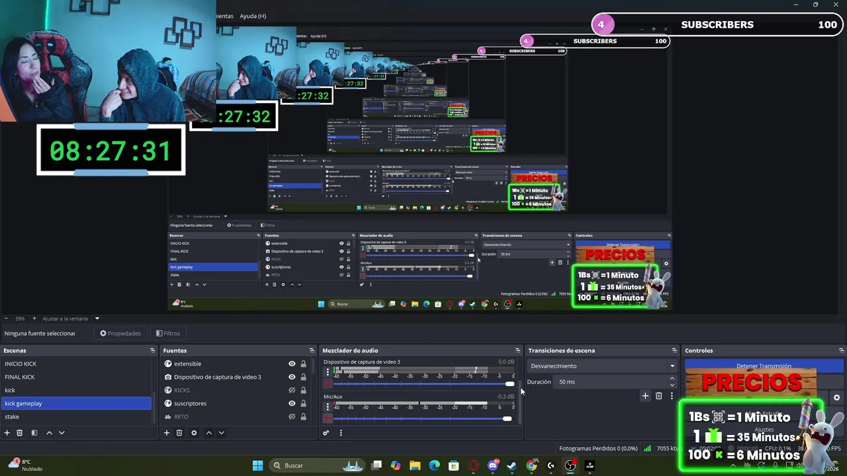The width and height of the screenshot is (847, 476).
Task: Adjust the Mic/Aux volume slider
Action: [423, 418]
